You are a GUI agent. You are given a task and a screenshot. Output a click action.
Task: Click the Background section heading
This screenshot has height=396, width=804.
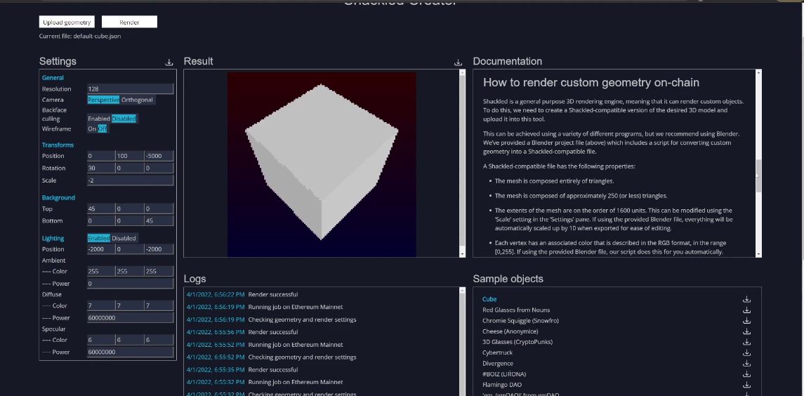coord(58,198)
